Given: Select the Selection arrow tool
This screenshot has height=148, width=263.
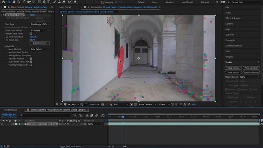Looking at the screenshot, I should (x=9, y=2).
